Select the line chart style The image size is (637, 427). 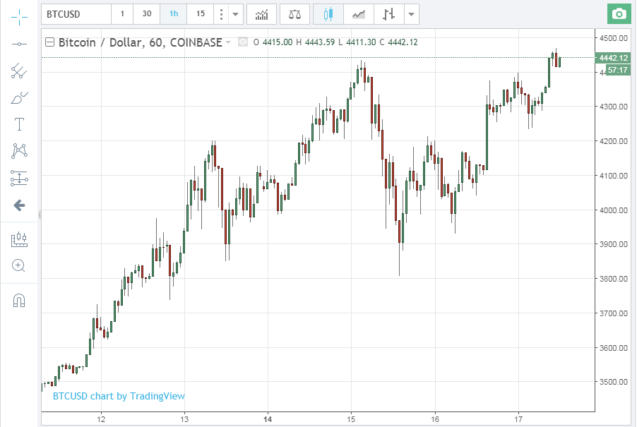tap(358, 14)
